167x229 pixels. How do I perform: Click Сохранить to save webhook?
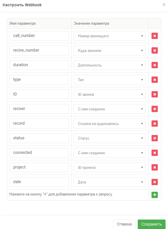point(152,224)
